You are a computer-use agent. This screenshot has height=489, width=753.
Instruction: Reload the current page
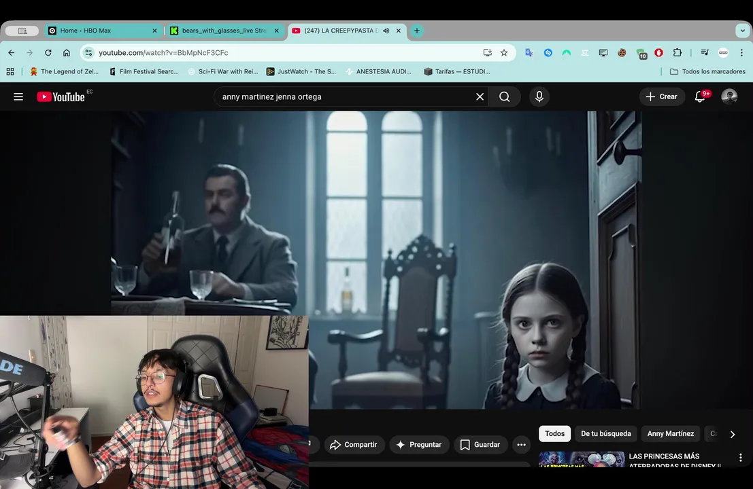coord(48,53)
